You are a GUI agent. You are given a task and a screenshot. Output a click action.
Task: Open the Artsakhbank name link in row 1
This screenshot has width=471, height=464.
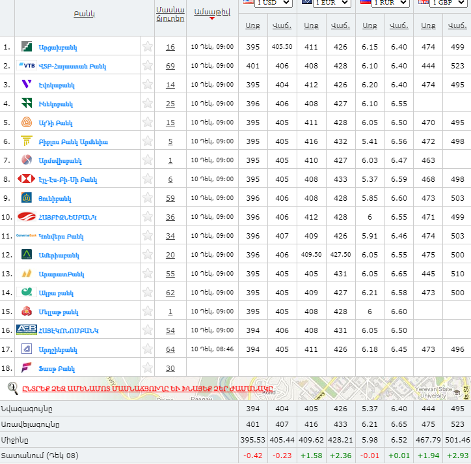(x=58, y=47)
